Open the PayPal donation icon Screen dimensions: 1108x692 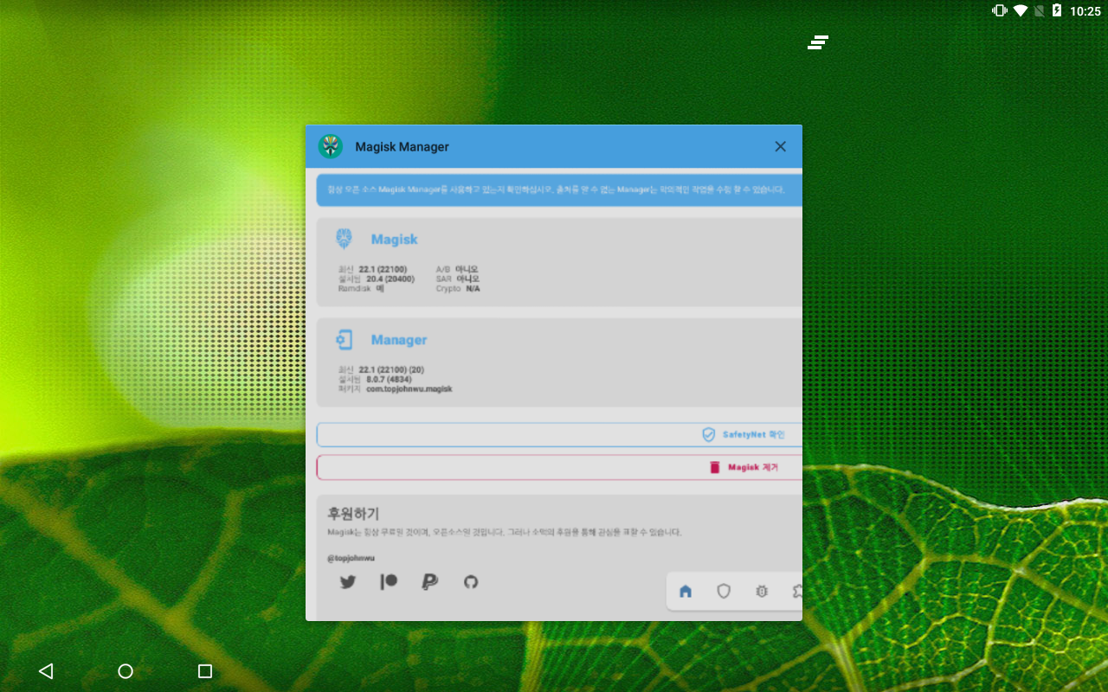point(429,582)
